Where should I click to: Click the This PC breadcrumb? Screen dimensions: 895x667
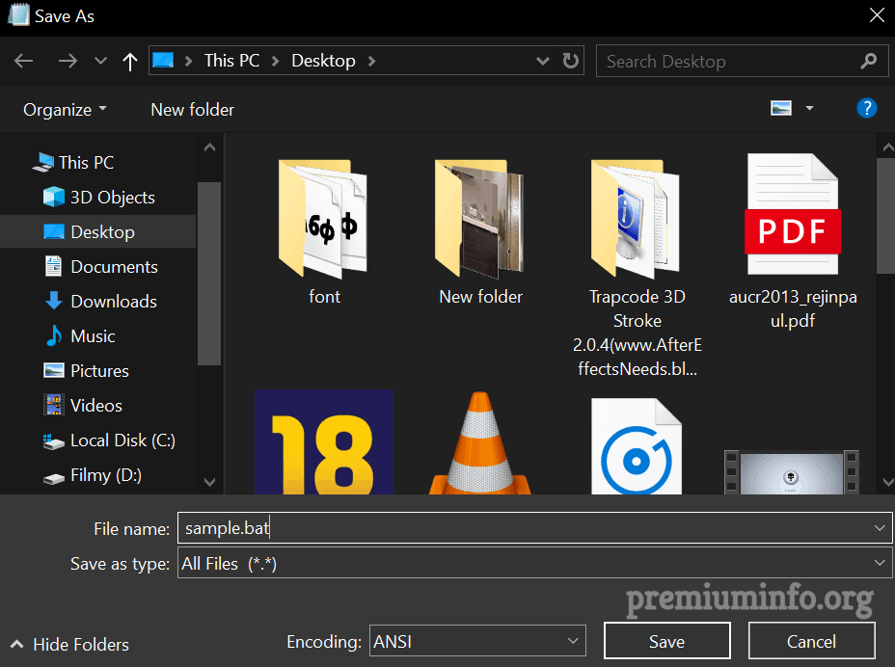(231, 61)
